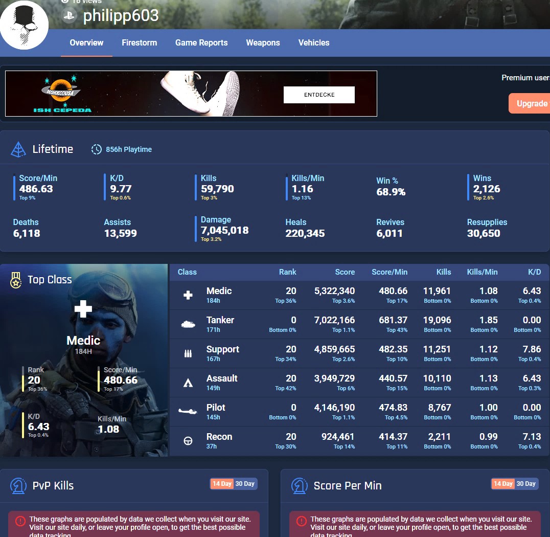Switch Score Per Min to 30 Day
Image resolution: width=550 pixels, height=537 pixels.
(526, 483)
